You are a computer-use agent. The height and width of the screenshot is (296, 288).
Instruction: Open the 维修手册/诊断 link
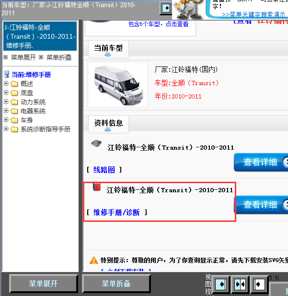116,212
